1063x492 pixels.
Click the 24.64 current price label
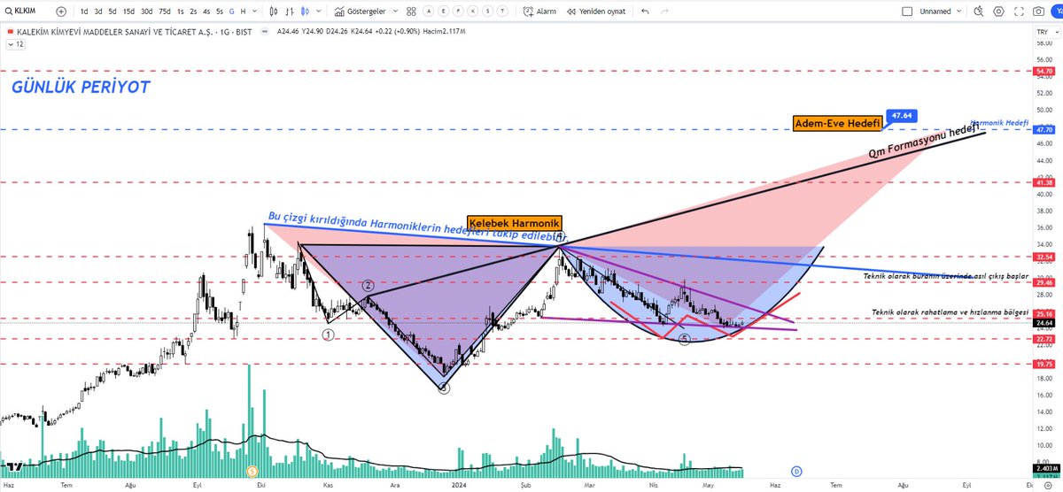coord(1044,323)
